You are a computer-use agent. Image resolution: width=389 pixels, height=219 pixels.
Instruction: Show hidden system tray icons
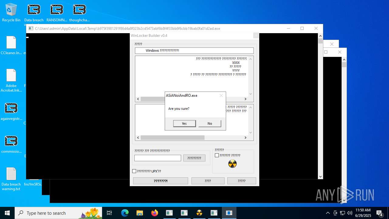pyautogui.click(x=328, y=213)
